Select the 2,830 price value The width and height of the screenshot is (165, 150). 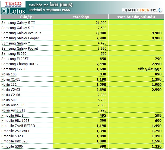pos(102,105)
